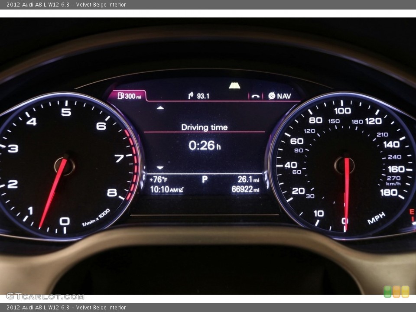Tap the colored squares logo in the corner

click(396, 292)
